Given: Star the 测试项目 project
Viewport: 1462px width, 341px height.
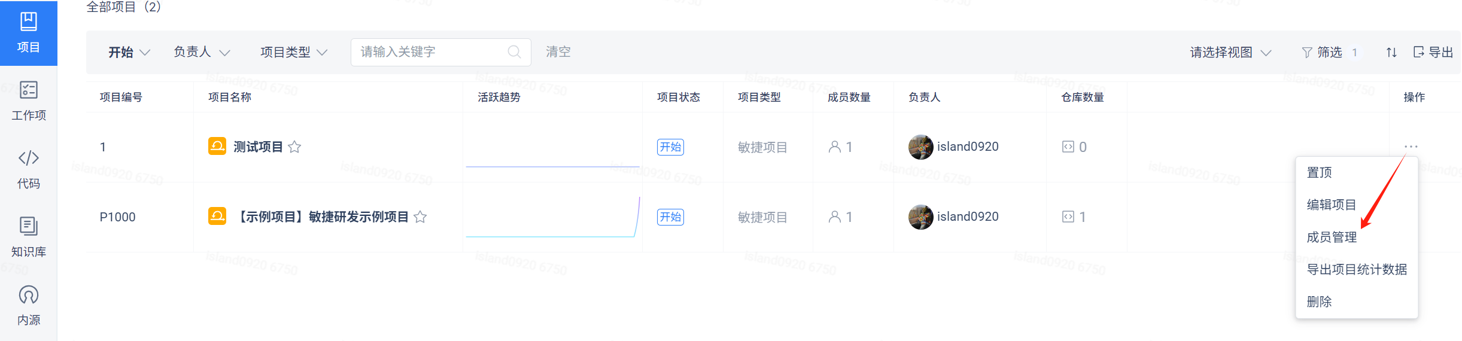Looking at the screenshot, I should 294,147.
